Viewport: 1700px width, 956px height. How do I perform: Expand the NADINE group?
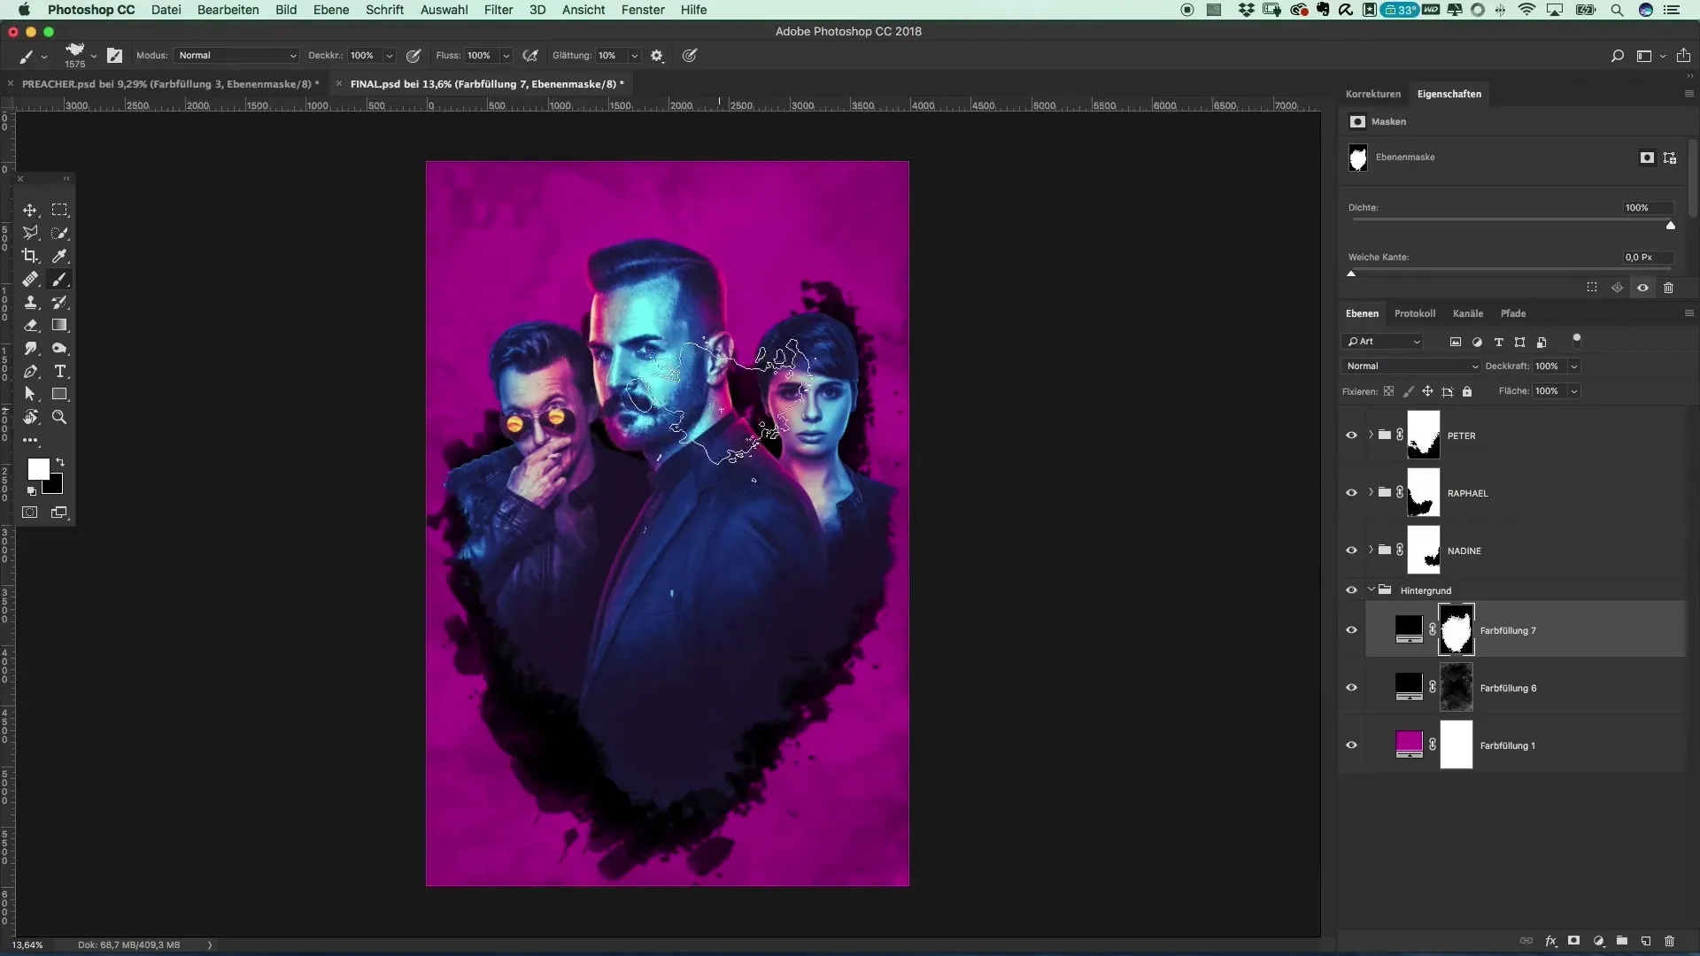[x=1371, y=550]
